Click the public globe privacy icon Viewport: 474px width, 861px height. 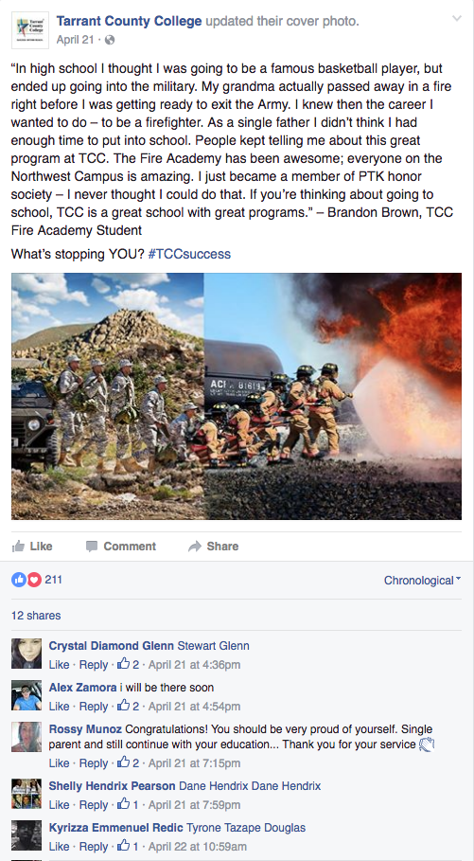pos(110,40)
